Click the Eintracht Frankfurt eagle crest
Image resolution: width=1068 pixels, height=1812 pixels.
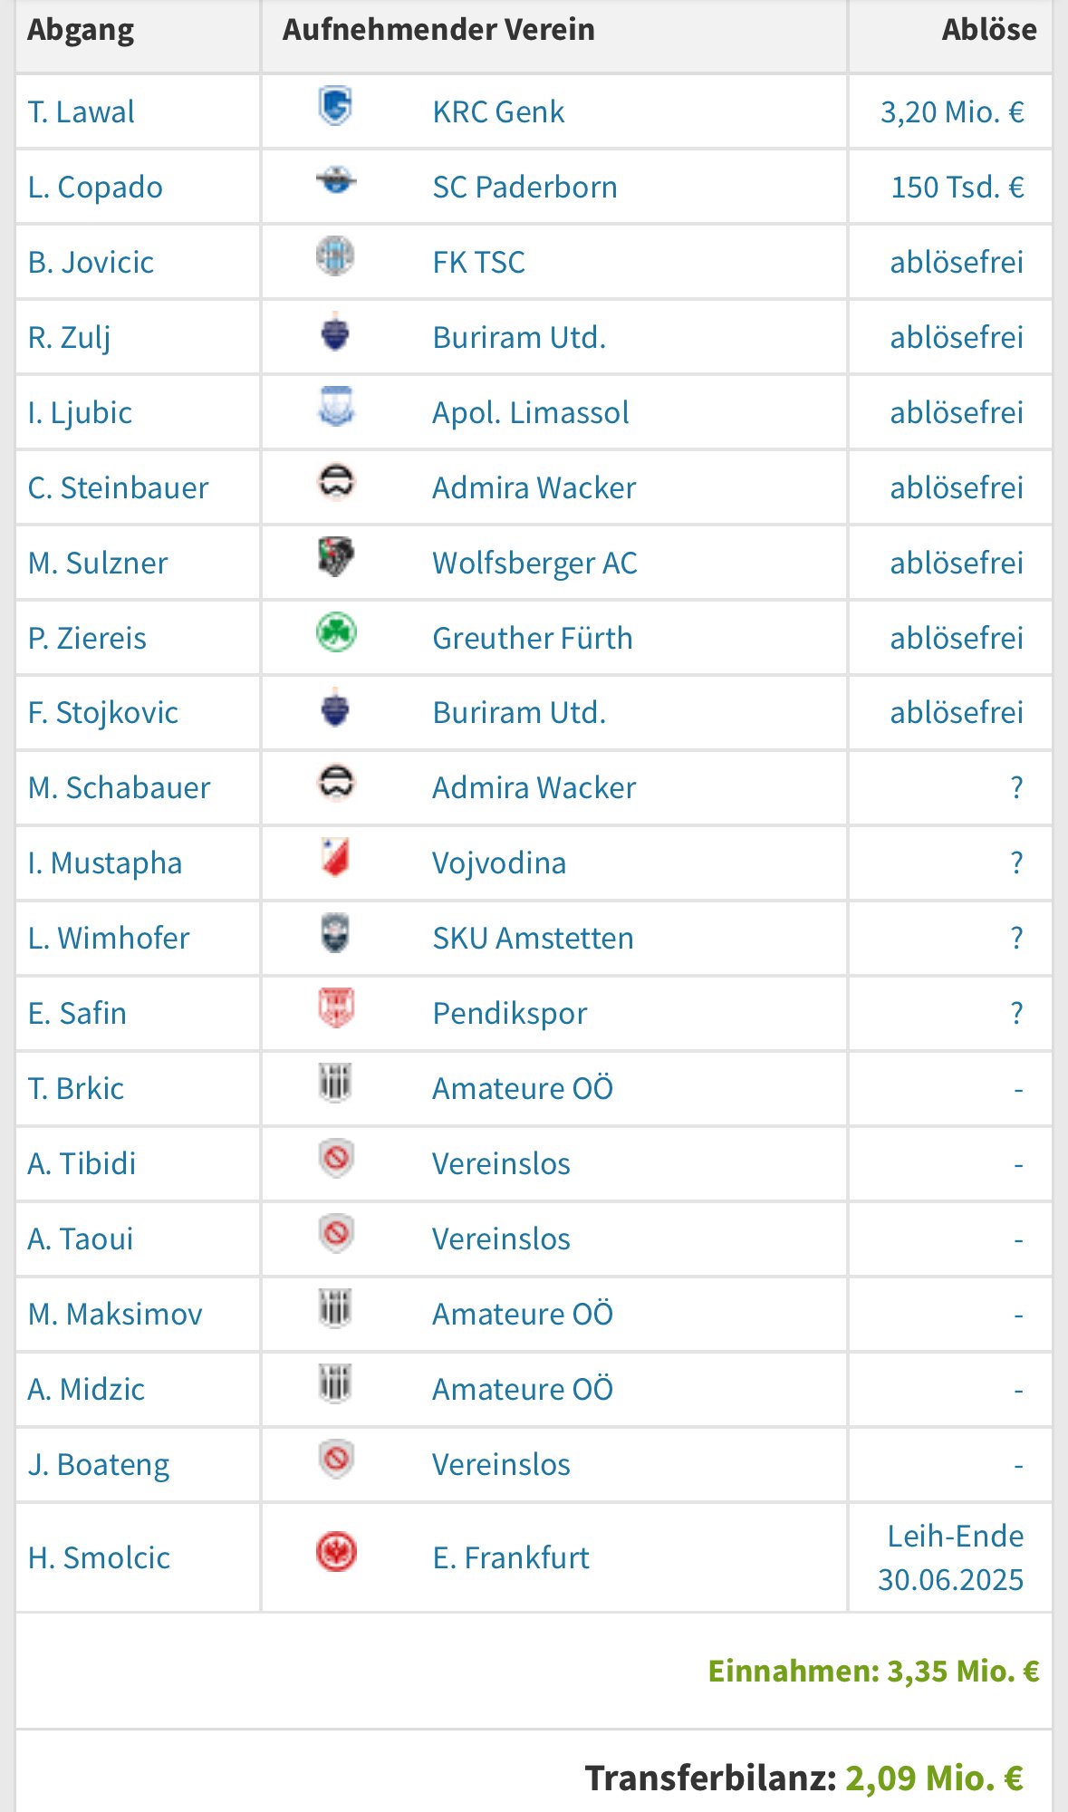(335, 1552)
